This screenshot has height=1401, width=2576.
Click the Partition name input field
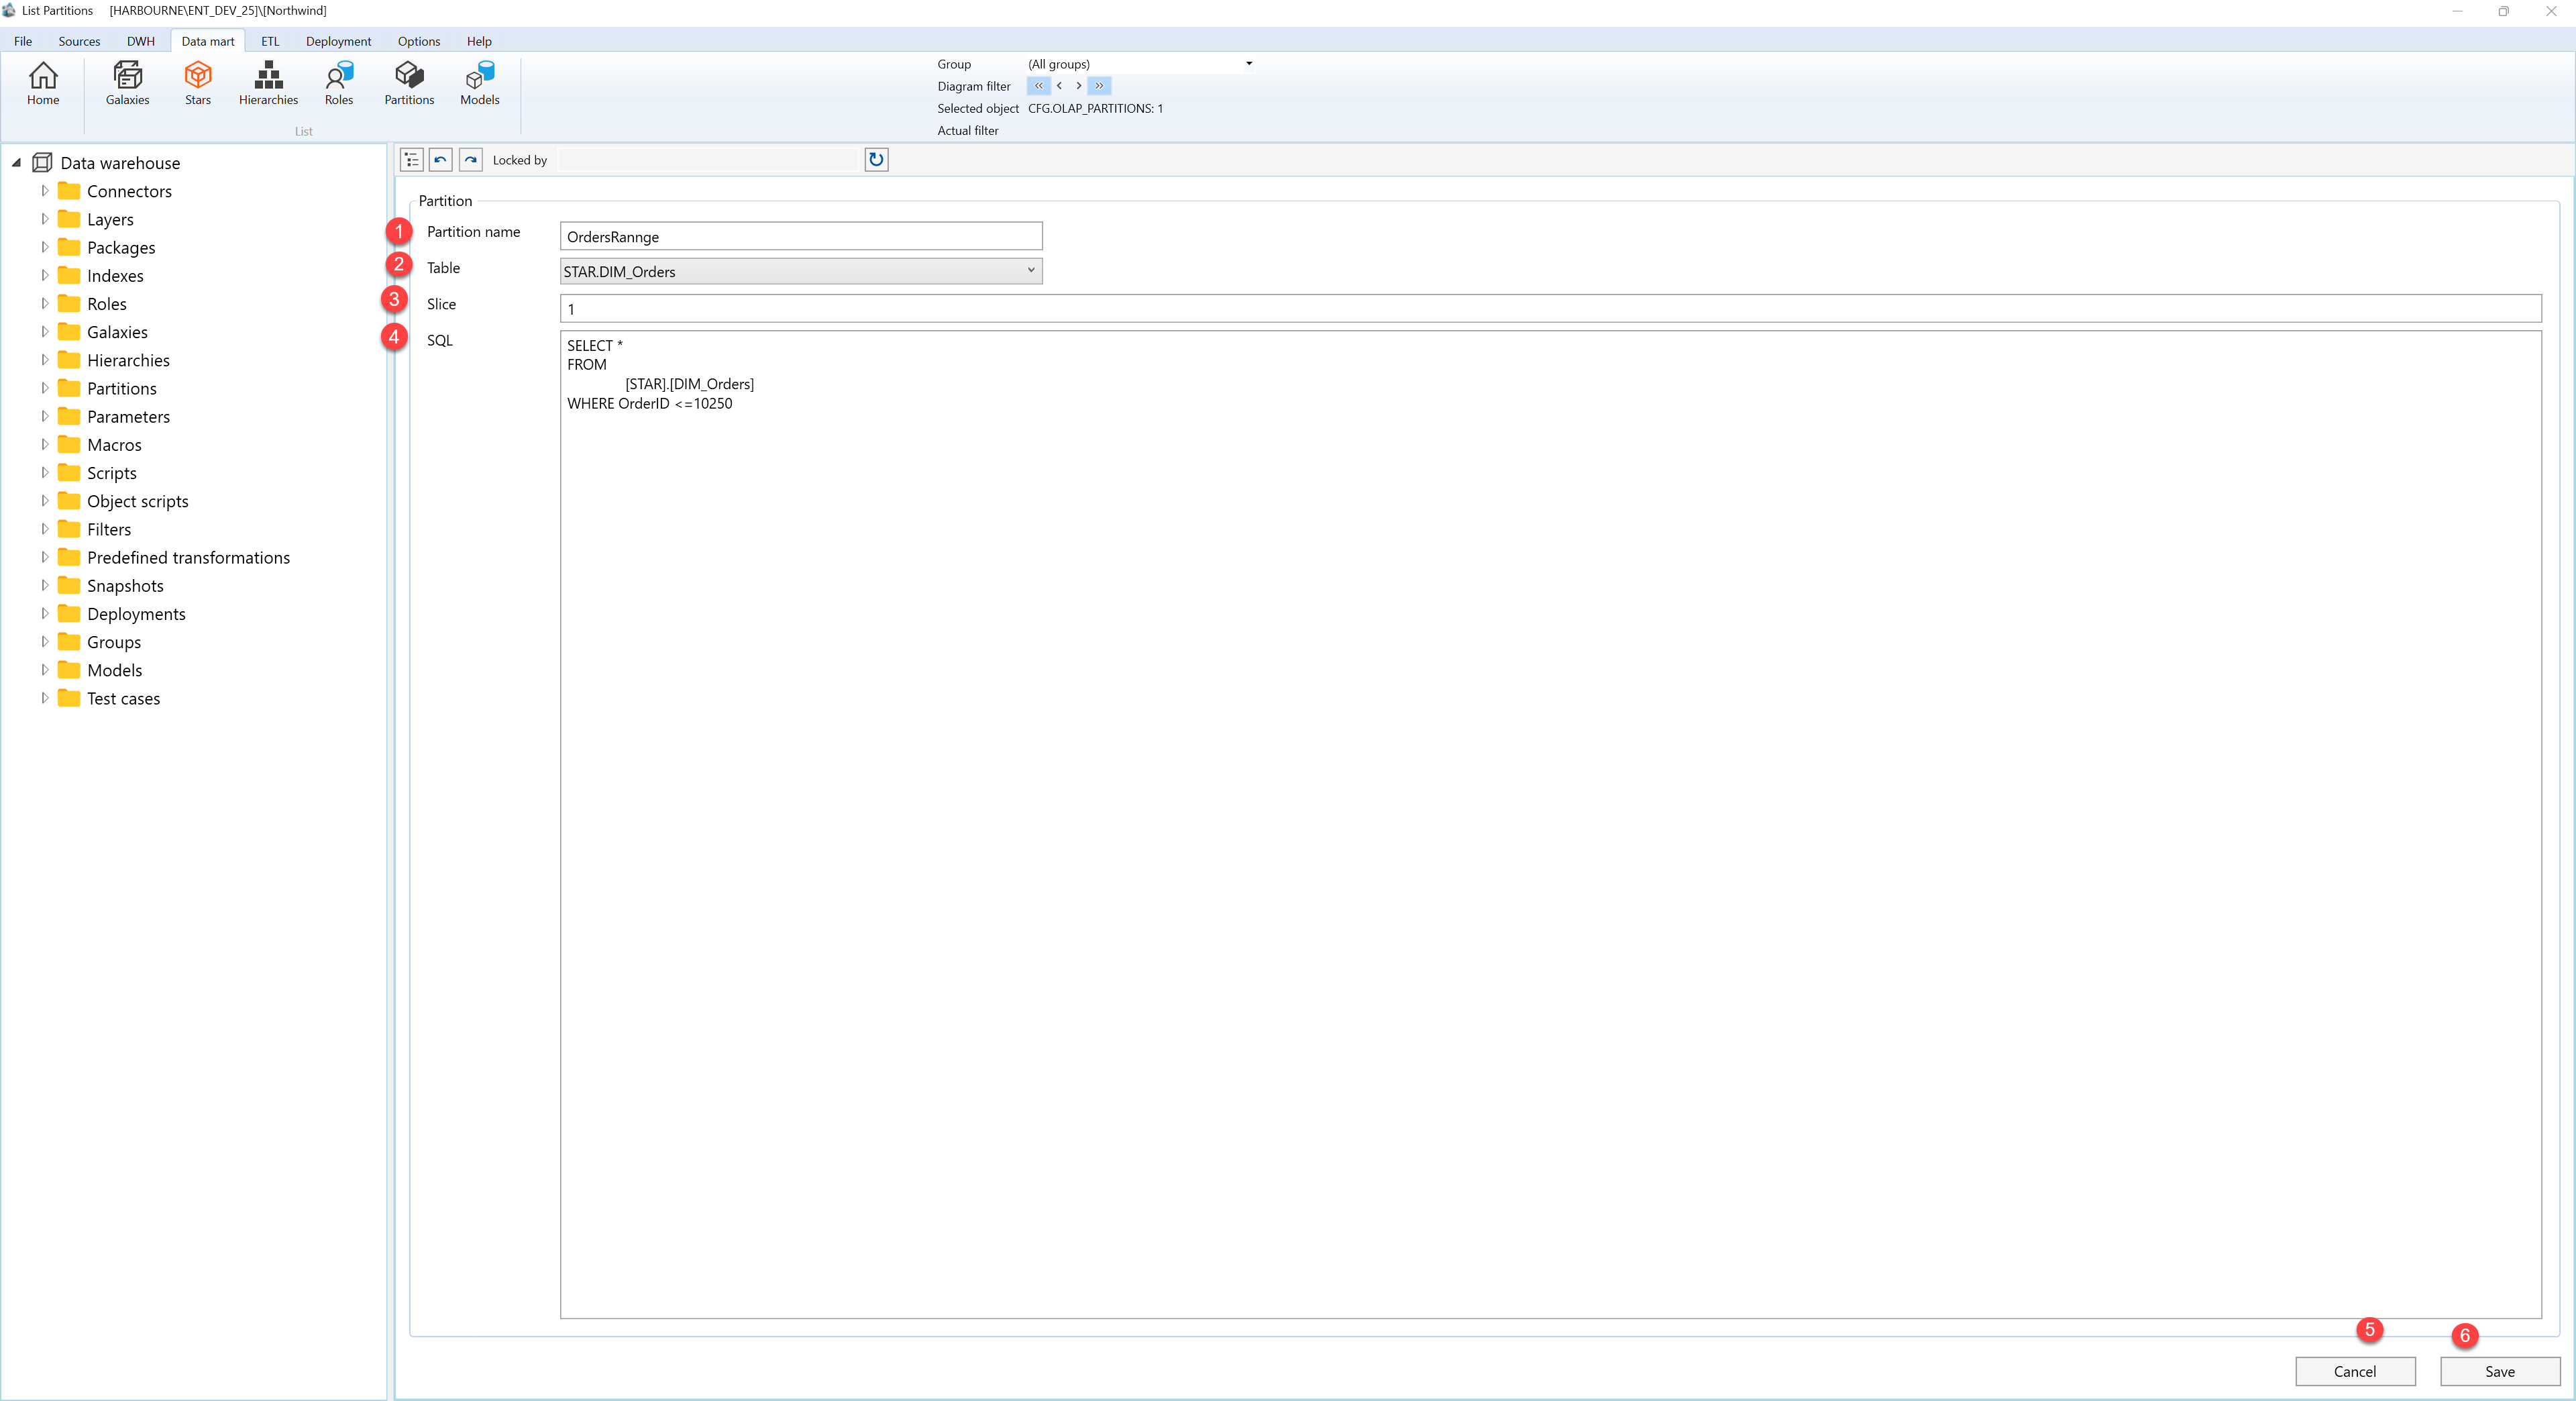tap(801, 236)
